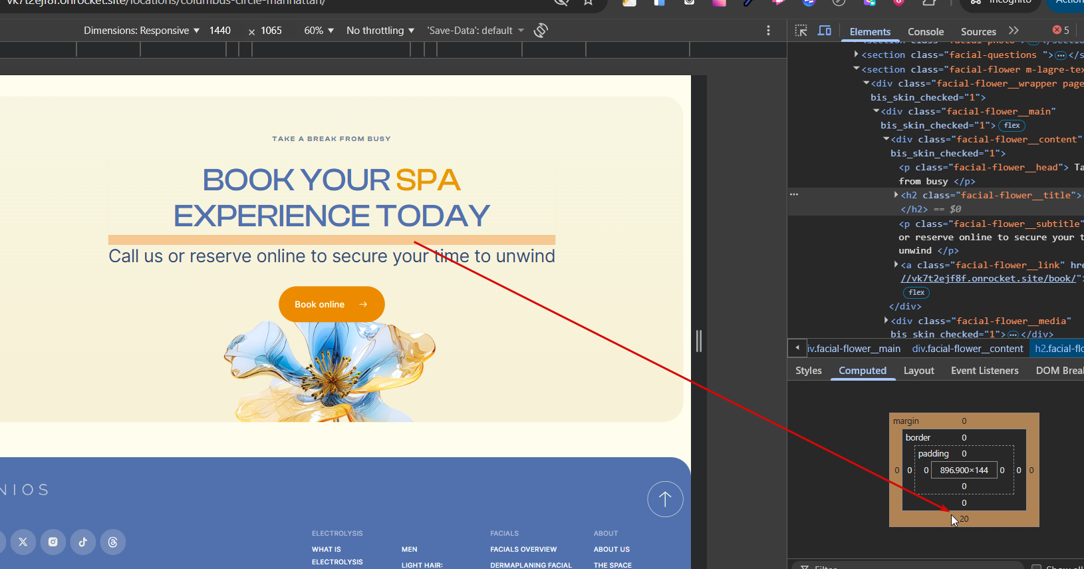
Task: Open the 60% zoom dropdown
Action: pos(319,31)
